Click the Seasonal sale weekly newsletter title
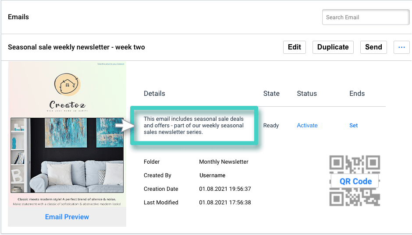 click(x=76, y=47)
